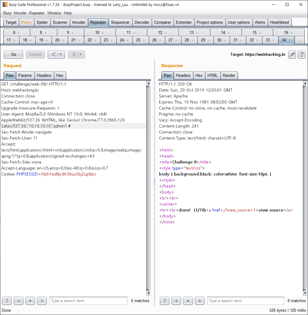Go to previous match in response search
This screenshot has height=315, width=308.
[176, 301]
